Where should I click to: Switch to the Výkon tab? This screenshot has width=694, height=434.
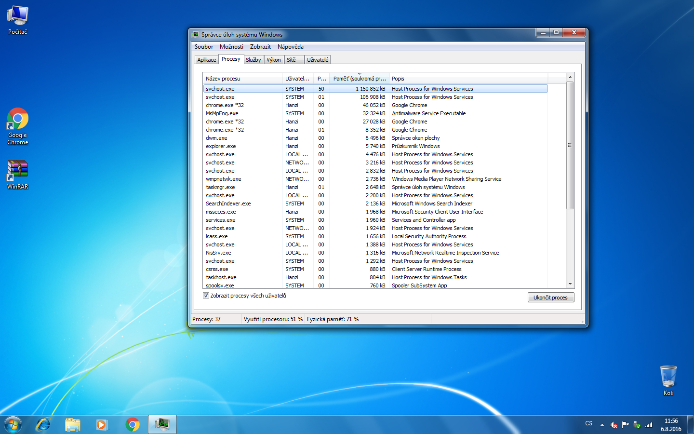pos(274,60)
